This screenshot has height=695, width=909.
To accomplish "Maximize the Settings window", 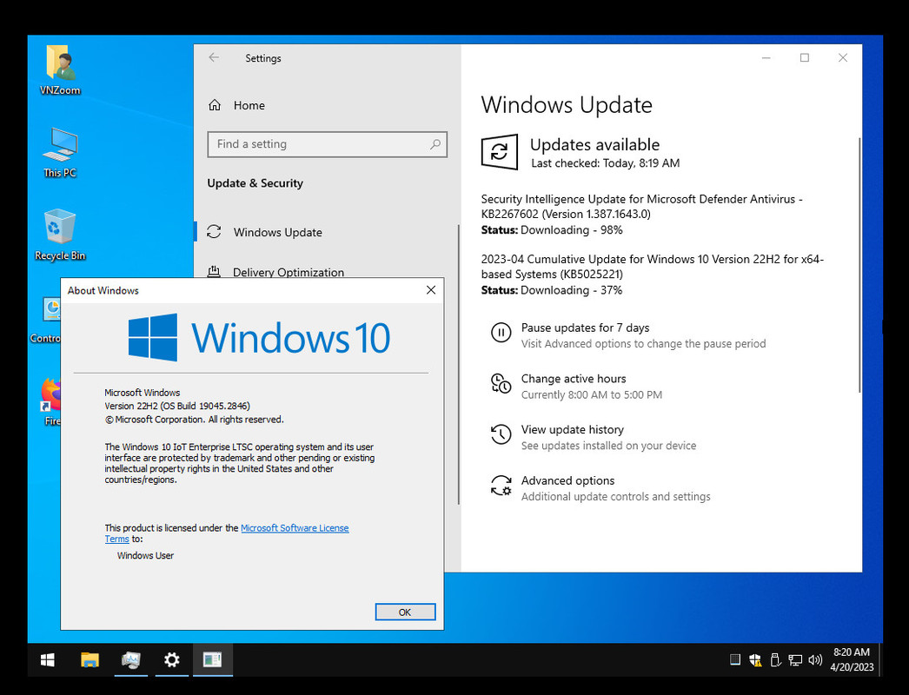I will tap(805, 57).
